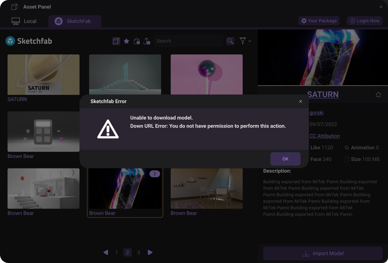Image resolution: width=388 pixels, height=263 pixels.
Task: Expand the filter dropdown
Action: pyautogui.click(x=245, y=41)
